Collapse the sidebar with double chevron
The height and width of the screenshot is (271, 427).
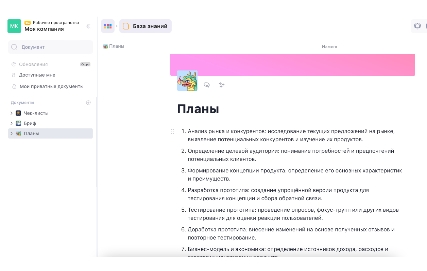coord(88,26)
